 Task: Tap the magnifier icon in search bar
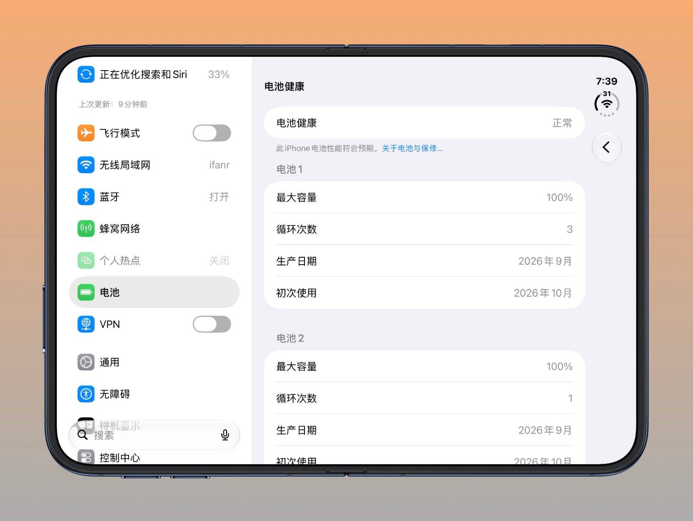tap(82, 435)
